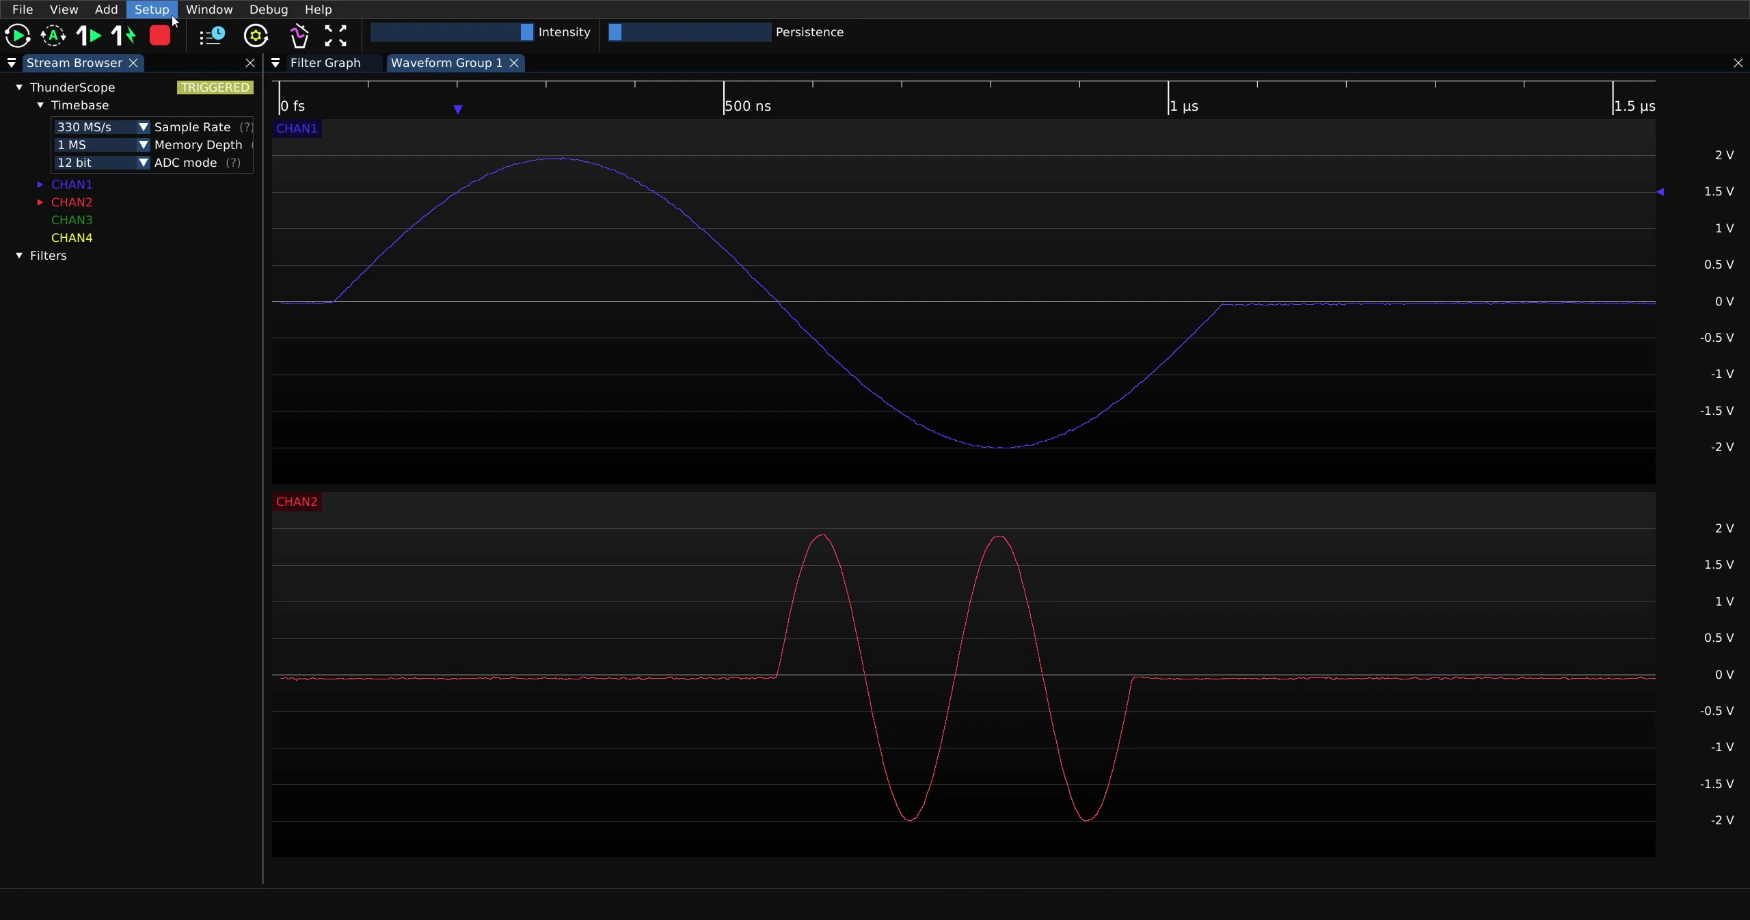Image resolution: width=1750 pixels, height=920 pixels.
Task: Collapse the Filters tree node
Action: (19, 256)
